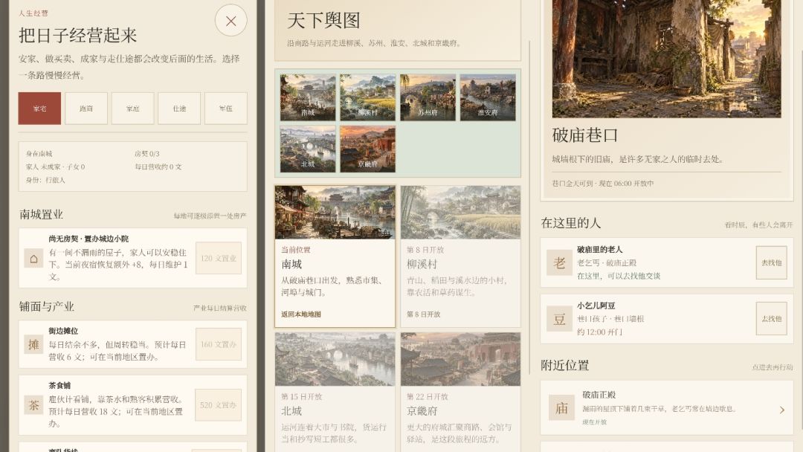Click the 茶食铺 title
This screenshot has width=803, height=452.
tap(59, 385)
